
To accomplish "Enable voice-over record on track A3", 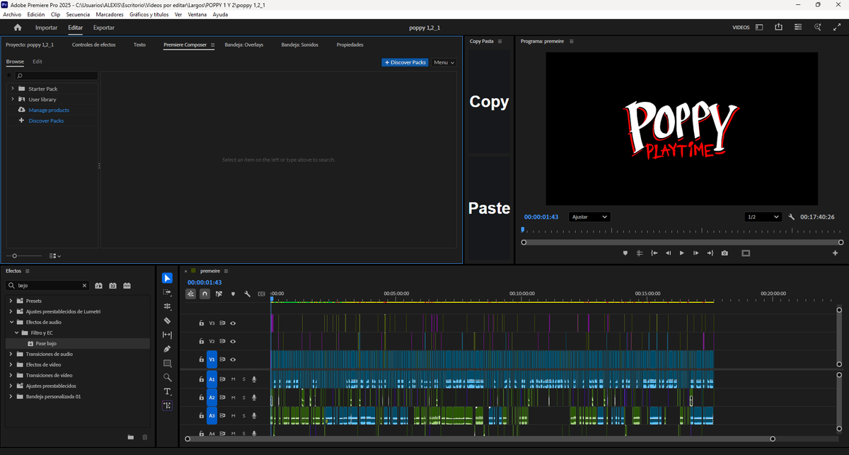I will click(254, 416).
